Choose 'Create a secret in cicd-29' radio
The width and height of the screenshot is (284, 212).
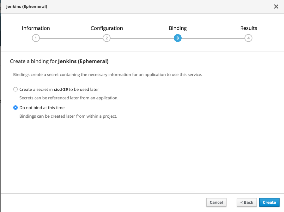pos(15,89)
